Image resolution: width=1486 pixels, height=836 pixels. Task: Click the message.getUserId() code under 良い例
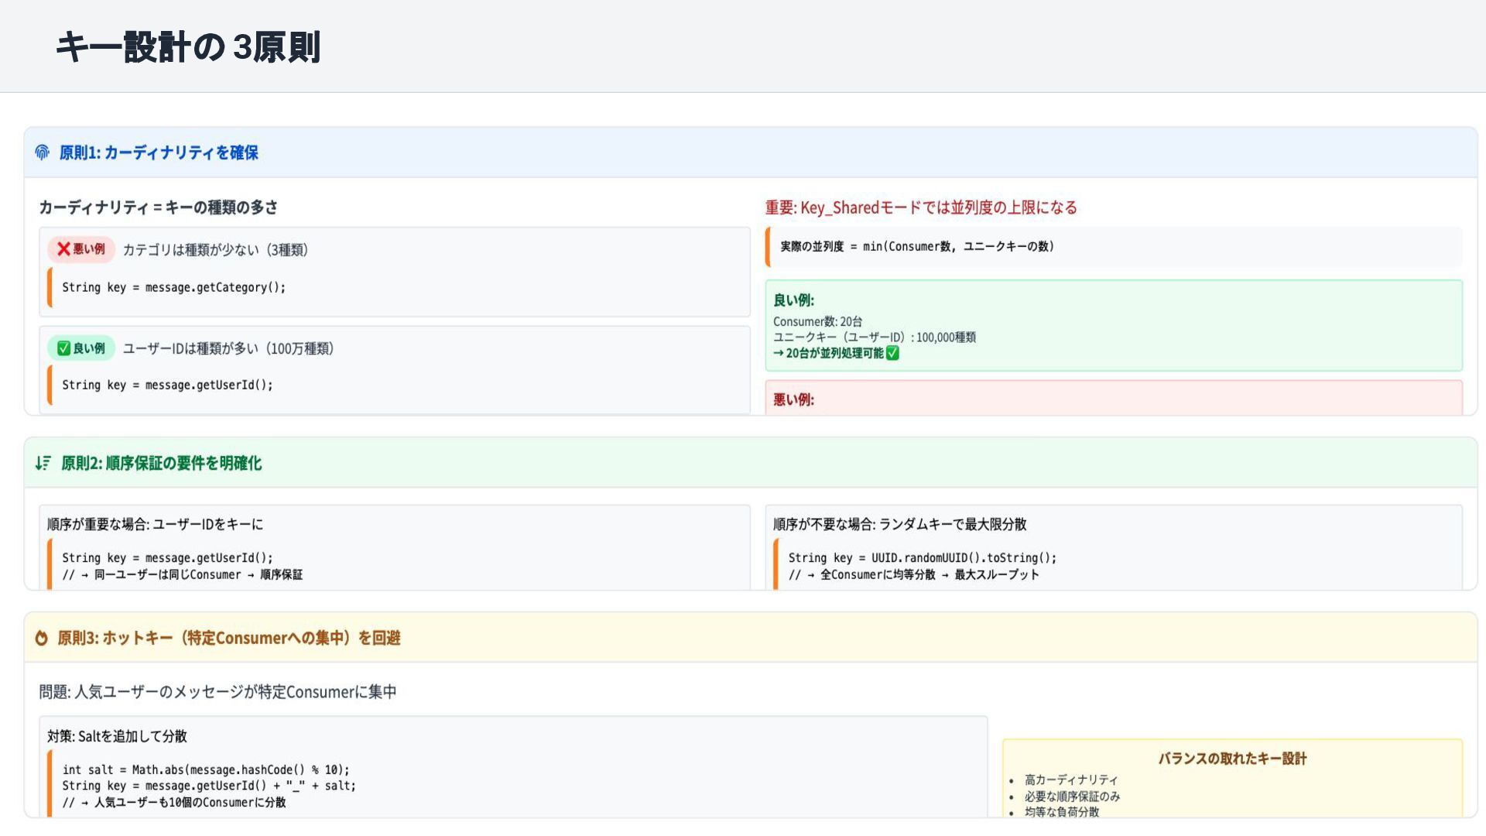(x=167, y=385)
